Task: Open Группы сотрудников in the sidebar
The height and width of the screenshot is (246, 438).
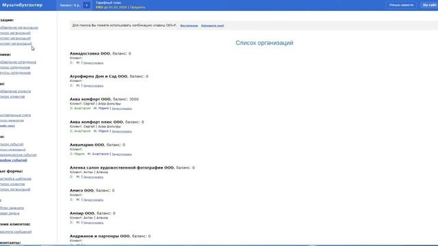Action: 15,73
